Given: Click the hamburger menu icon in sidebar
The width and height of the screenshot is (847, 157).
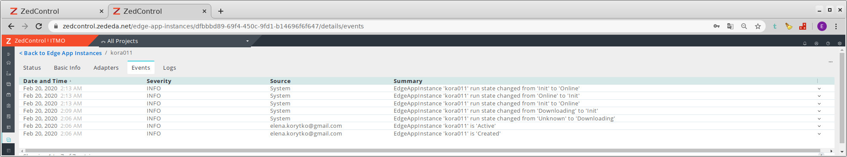Looking at the screenshot, I should click(x=8, y=54).
